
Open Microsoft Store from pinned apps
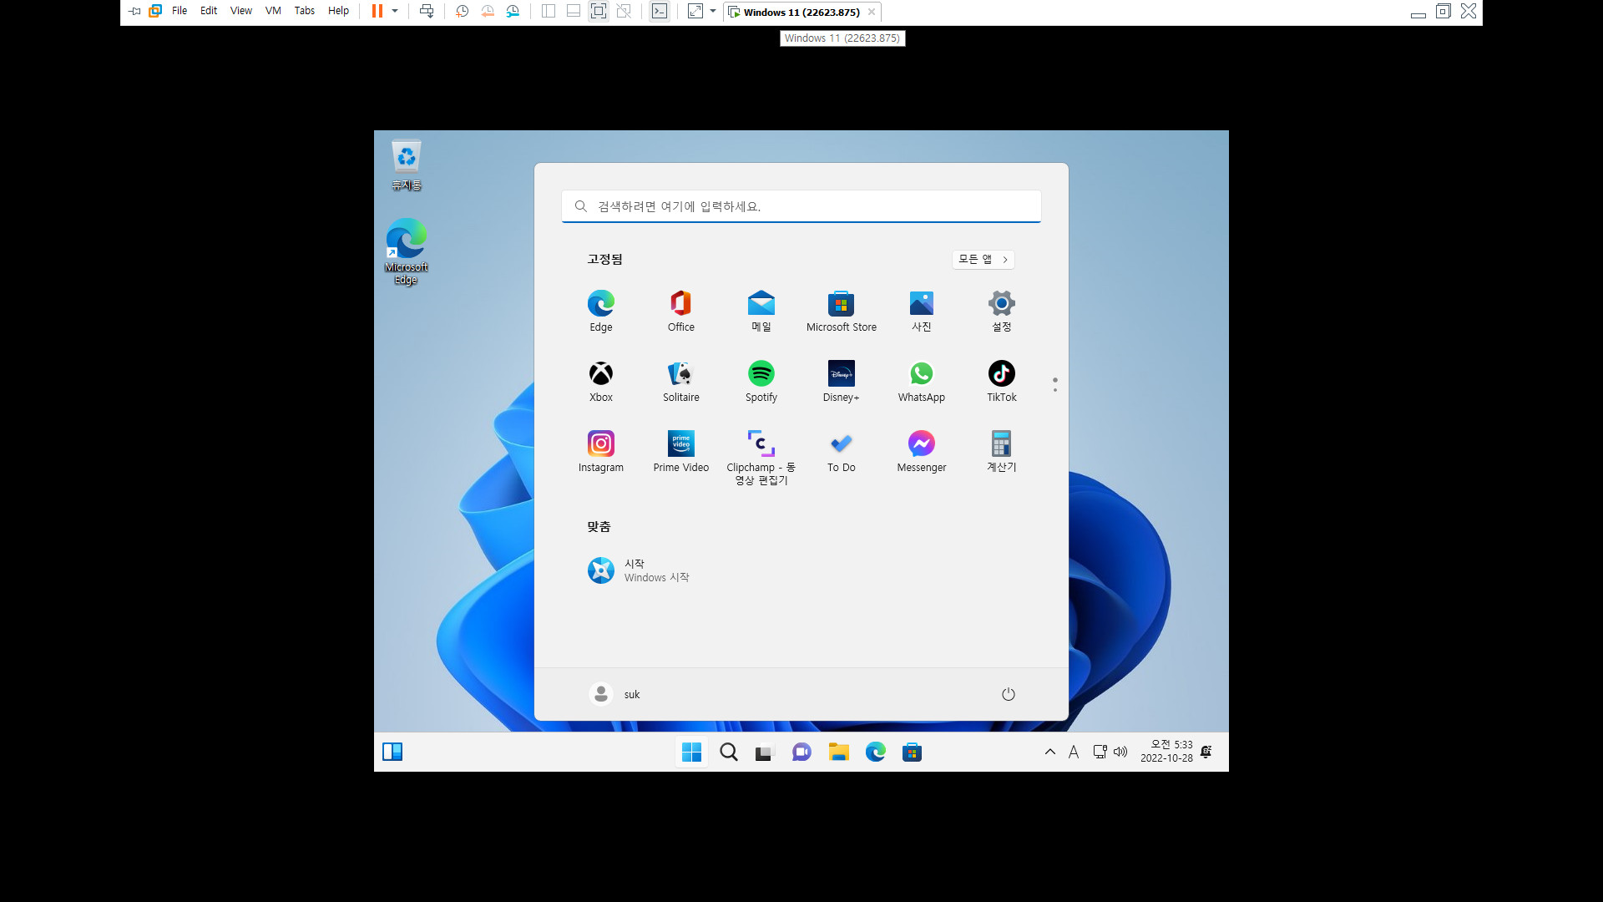[842, 312]
